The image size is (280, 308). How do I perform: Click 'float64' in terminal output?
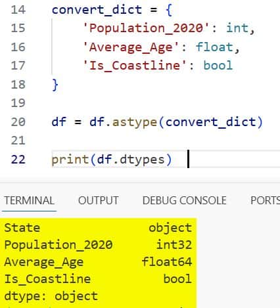(x=167, y=262)
